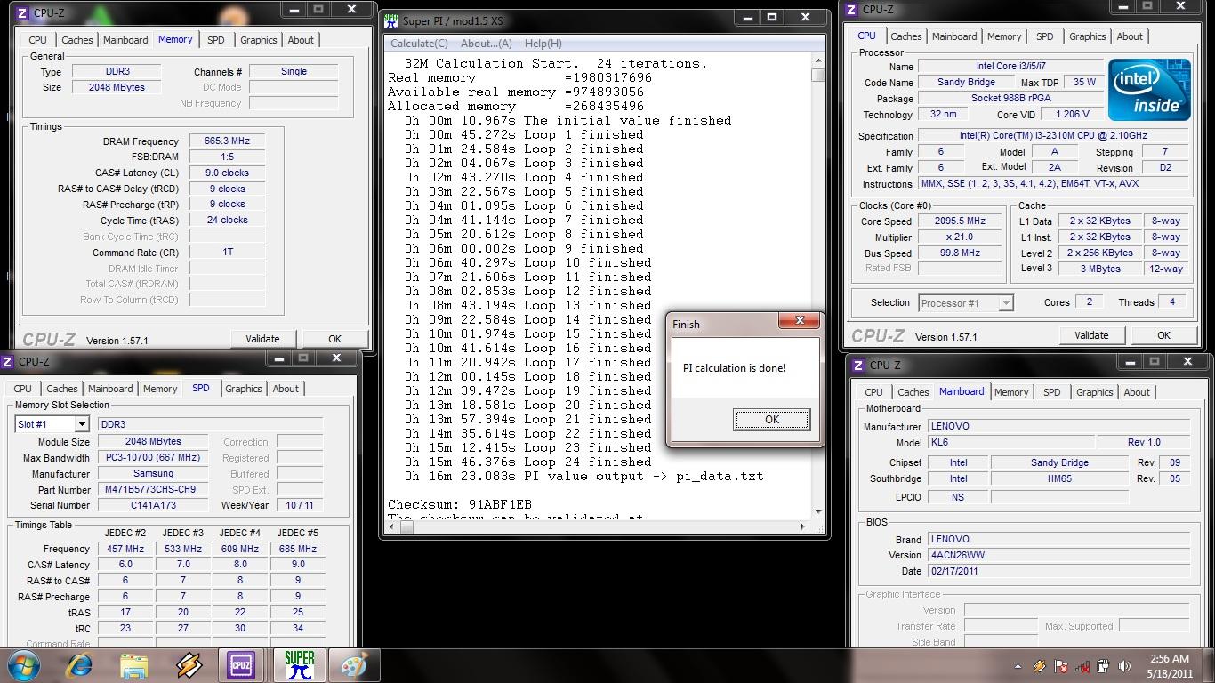Click the Serial Number C141A173 field

155,505
